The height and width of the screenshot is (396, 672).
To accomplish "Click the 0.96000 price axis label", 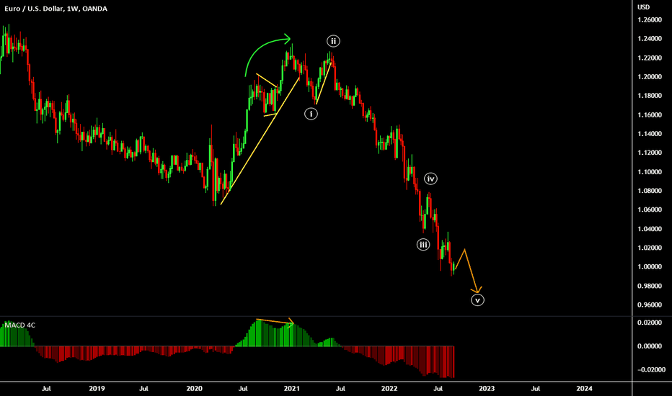I will 649,305.
